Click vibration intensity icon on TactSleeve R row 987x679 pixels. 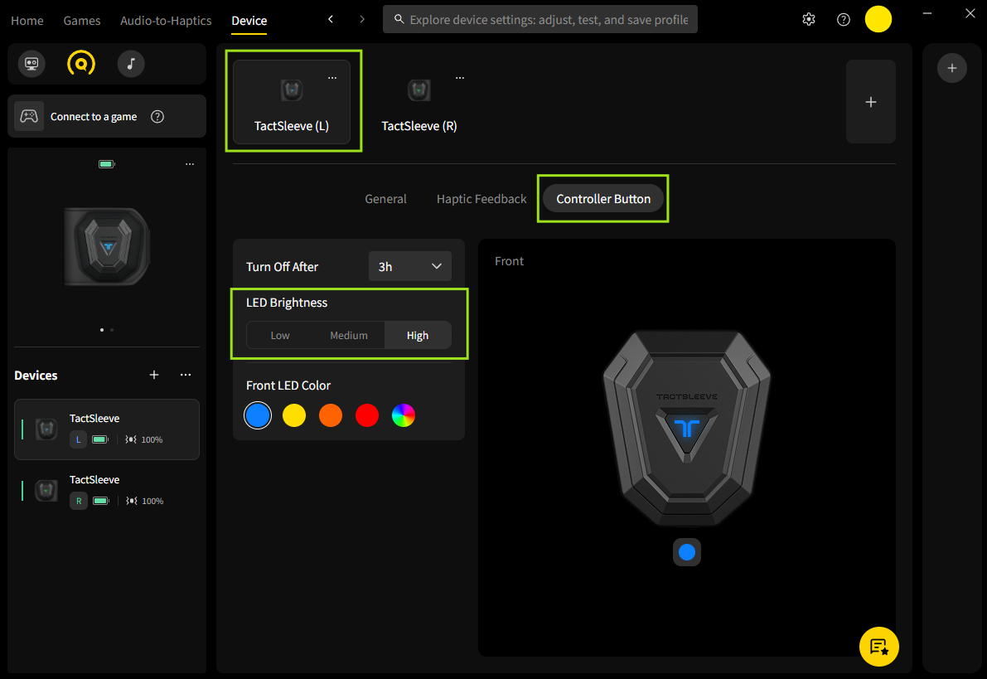(x=132, y=502)
